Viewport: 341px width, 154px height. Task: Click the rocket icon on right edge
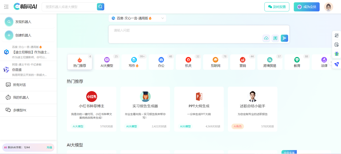tap(336, 64)
